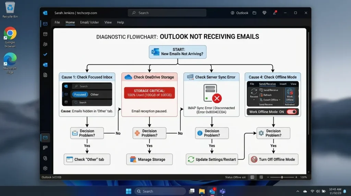The width and height of the screenshot is (351, 196).
Task: Click Refresh in the Send/Receive panel
Action: point(266,95)
